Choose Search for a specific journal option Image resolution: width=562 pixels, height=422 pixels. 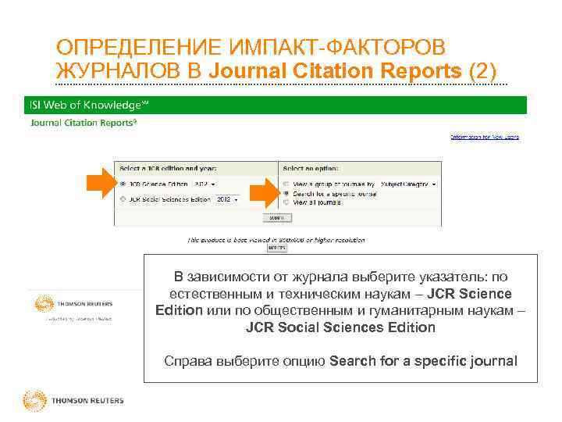(x=286, y=194)
